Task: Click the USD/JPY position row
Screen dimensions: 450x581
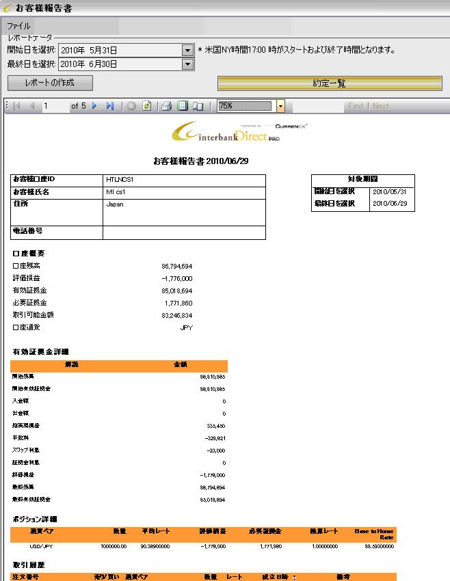Action: coord(204,546)
